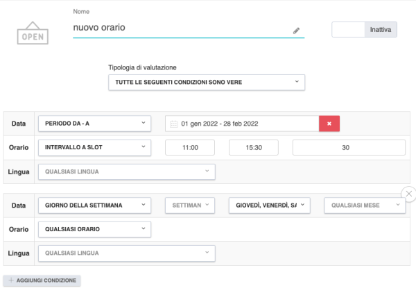Click the calendar icon in date range field

[x=174, y=124]
